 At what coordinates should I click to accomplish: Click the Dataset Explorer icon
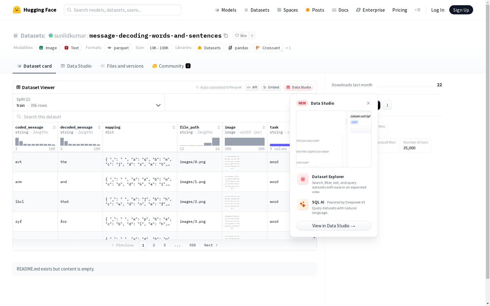[303, 179]
